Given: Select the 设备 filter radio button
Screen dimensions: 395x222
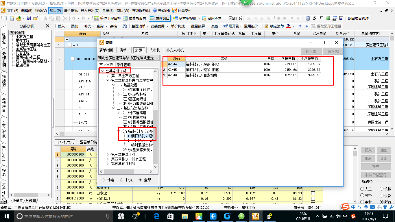Looking at the screenshot, I should [381, 196].
